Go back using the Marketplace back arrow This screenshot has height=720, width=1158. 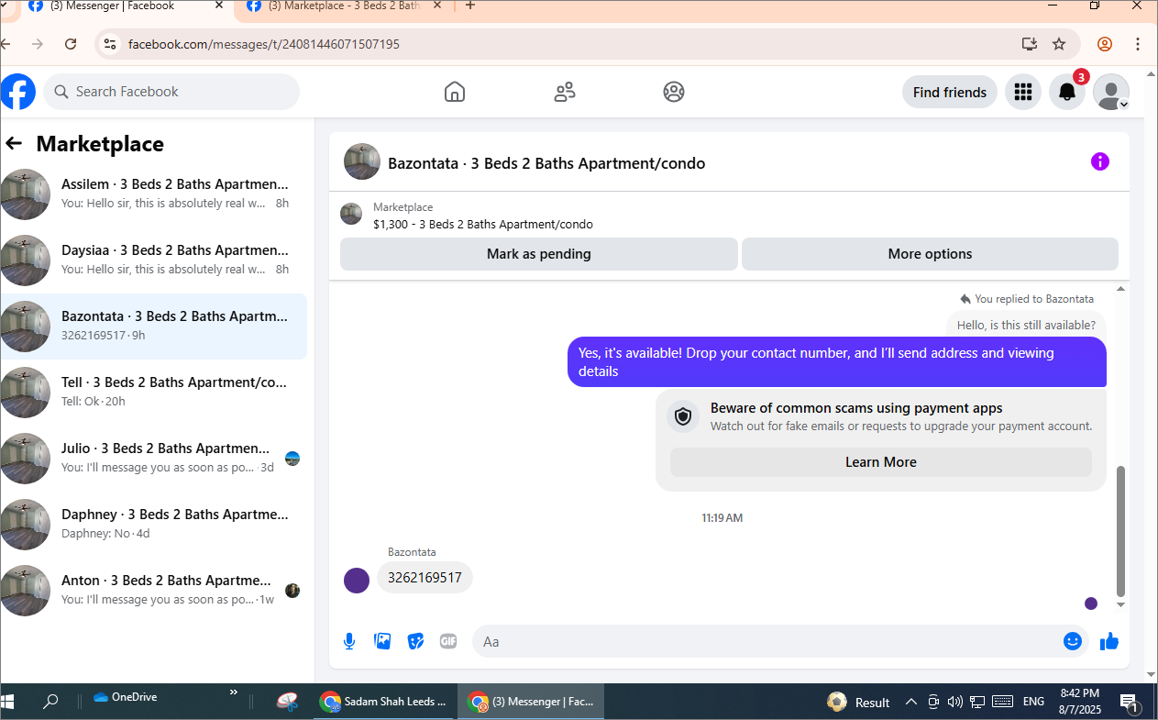point(14,143)
